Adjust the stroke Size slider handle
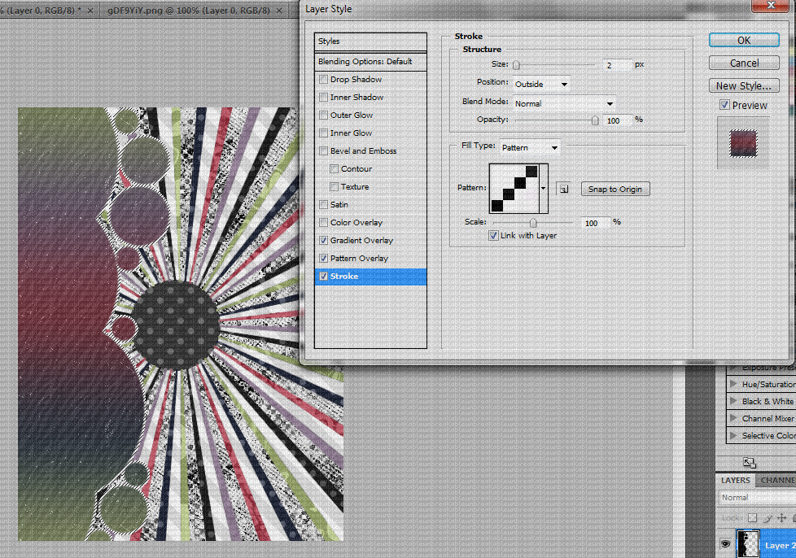Screen dimensions: 796x558 [x=516, y=65]
